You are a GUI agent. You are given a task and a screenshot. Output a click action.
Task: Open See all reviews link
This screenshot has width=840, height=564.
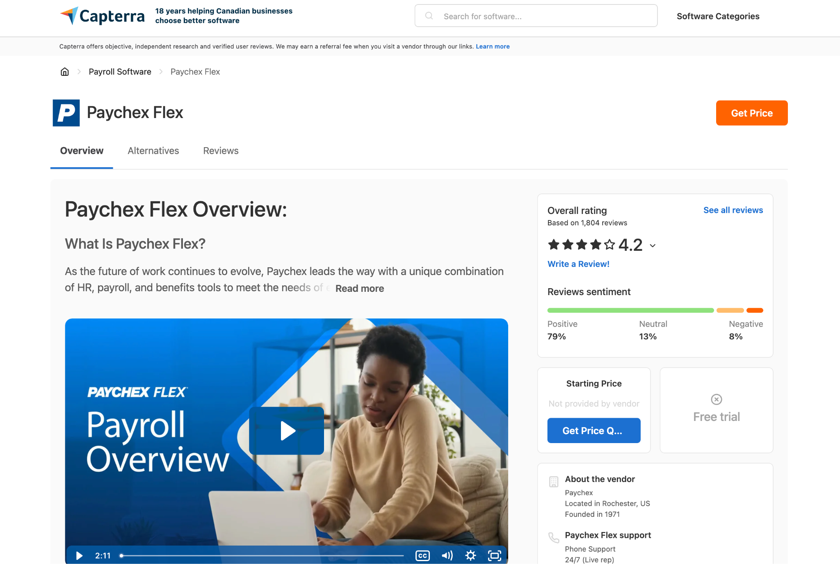[x=733, y=210]
